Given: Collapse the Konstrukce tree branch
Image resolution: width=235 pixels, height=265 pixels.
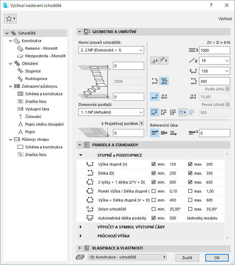Looking at the screenshot, I should (10, 41).
